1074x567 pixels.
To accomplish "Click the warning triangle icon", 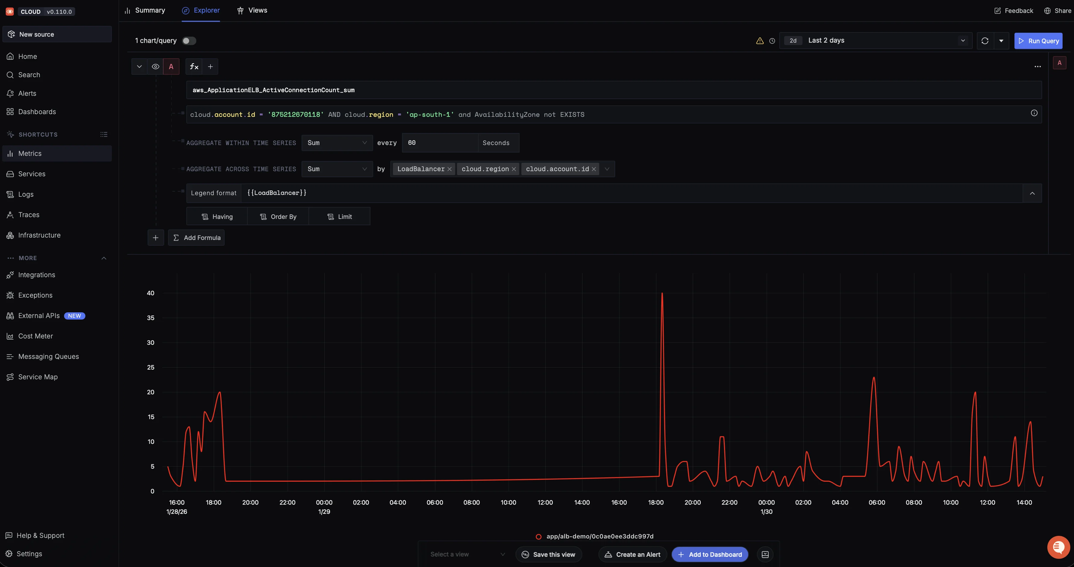I will tap(759, 41).
